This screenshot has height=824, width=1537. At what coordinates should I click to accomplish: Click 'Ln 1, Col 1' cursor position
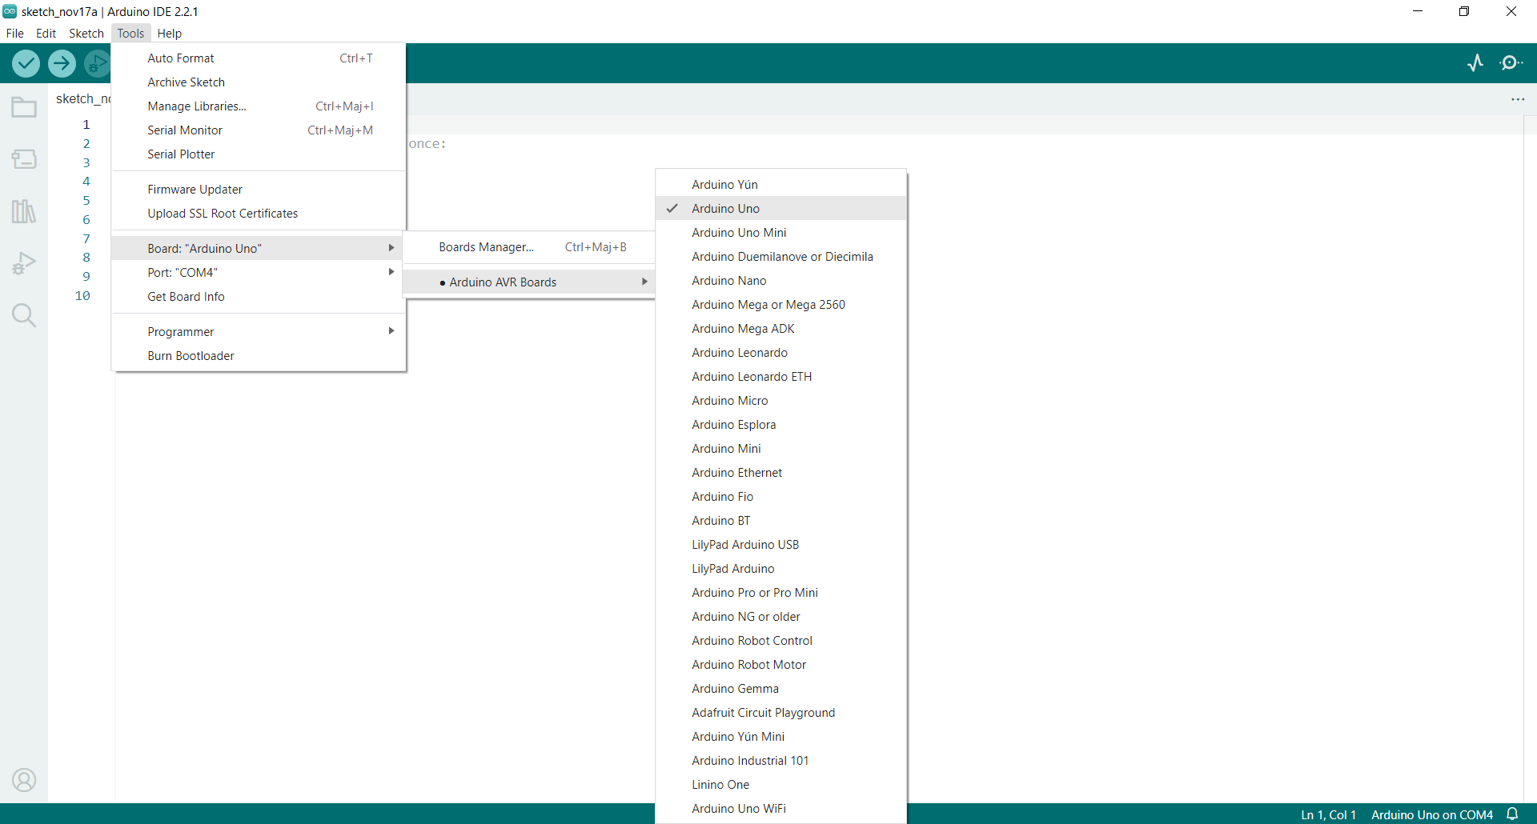click(1328, 814)
